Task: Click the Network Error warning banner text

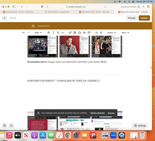Action: click(x=43, y=26)
